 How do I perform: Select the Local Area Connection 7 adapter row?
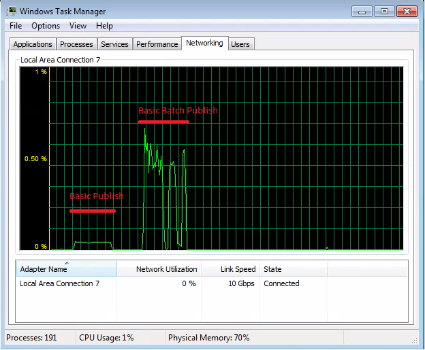point(212,283)
